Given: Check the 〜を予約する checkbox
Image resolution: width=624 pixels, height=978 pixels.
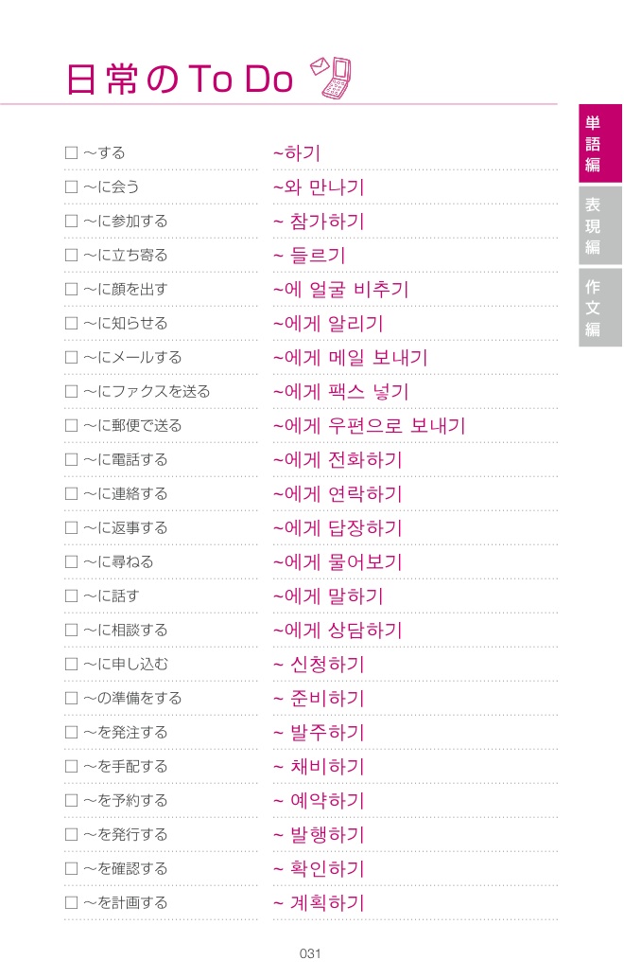Looking at the screenshot, I should [x=71, y=800].
